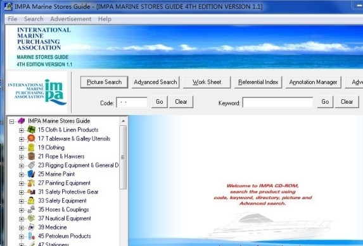Image resolution: width=363 pixels, height=246 pixels.
Task: Expand the 35 Hoses & Couplings node
Action: click(x=22, y=210)
